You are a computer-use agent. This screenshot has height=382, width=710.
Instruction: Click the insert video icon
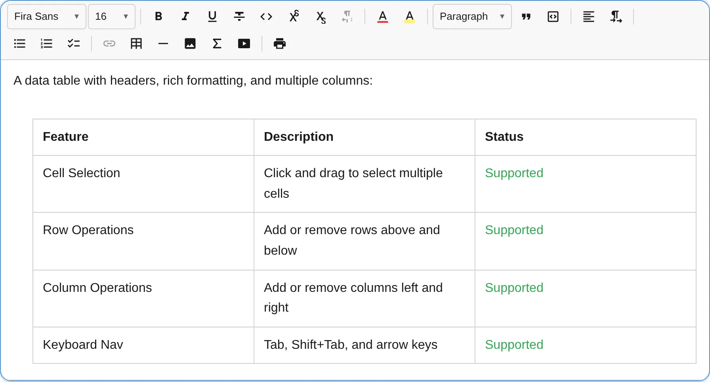244,43
